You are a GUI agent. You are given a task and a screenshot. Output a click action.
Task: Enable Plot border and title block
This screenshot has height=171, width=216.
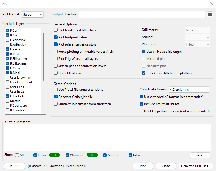56,30
